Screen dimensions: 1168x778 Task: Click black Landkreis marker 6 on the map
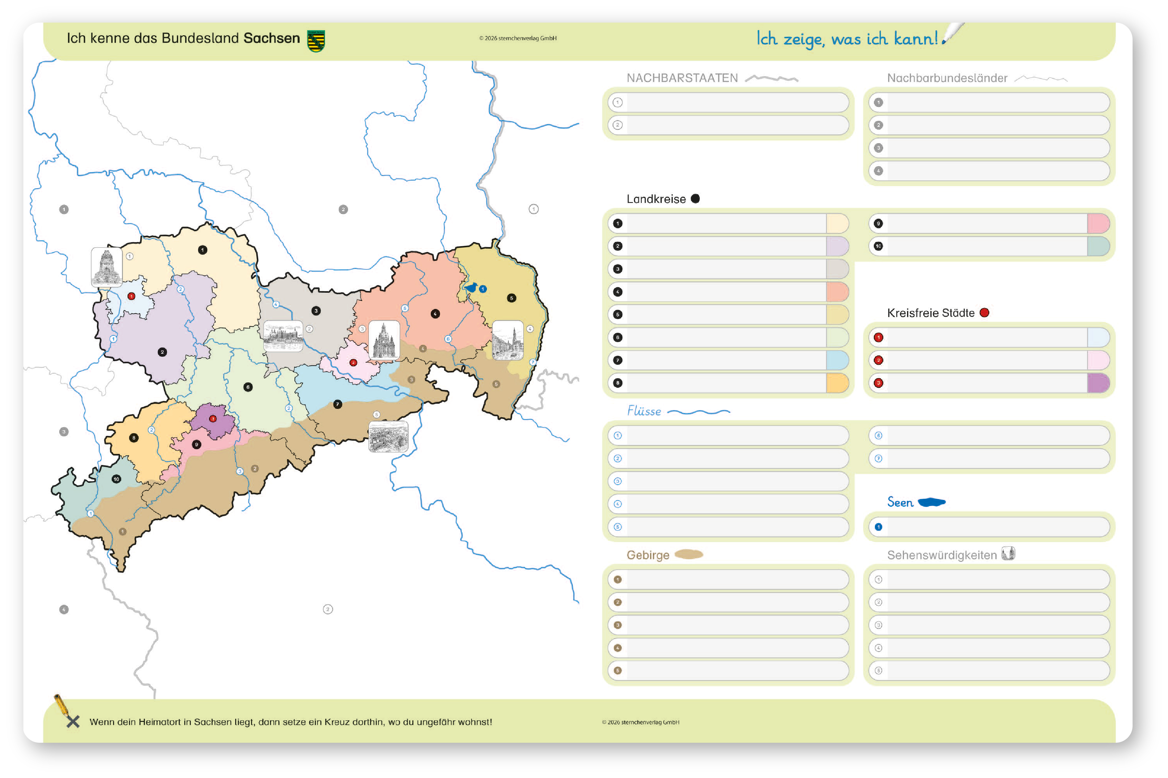pyautogui.click(x=248, y=387)
